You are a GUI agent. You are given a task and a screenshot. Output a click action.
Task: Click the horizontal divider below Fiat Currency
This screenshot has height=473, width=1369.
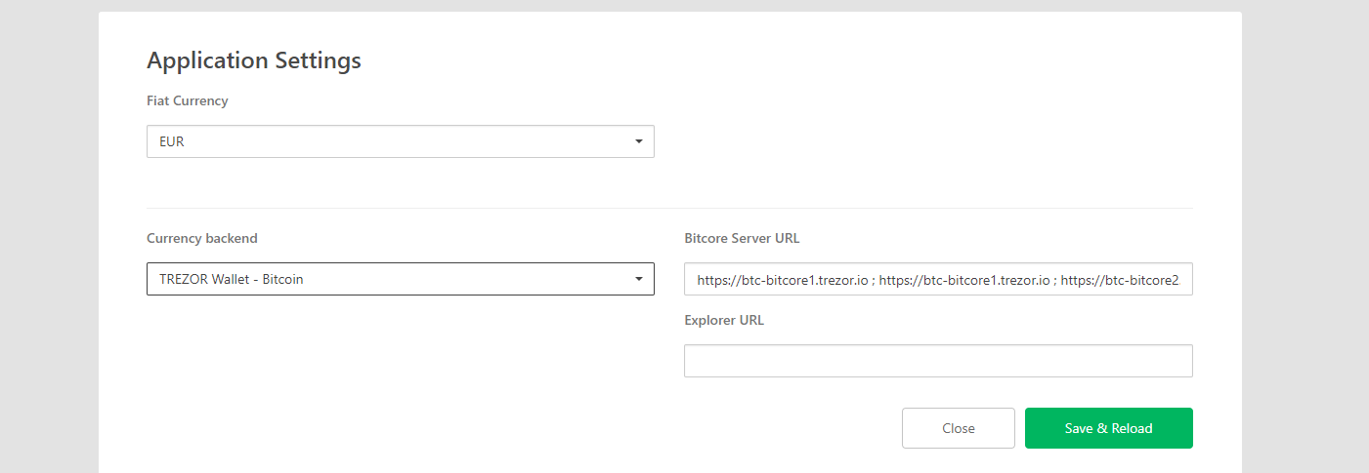[669, 208]
